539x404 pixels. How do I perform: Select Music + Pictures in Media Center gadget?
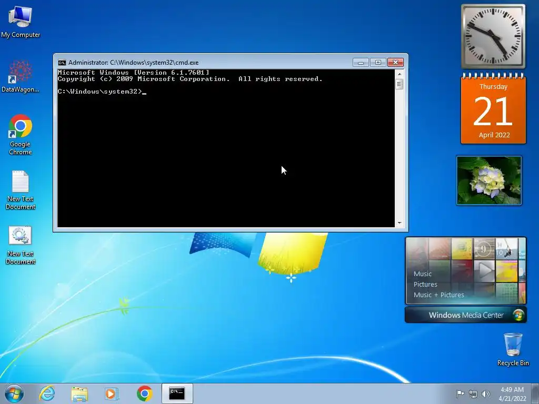click(438, 295)
